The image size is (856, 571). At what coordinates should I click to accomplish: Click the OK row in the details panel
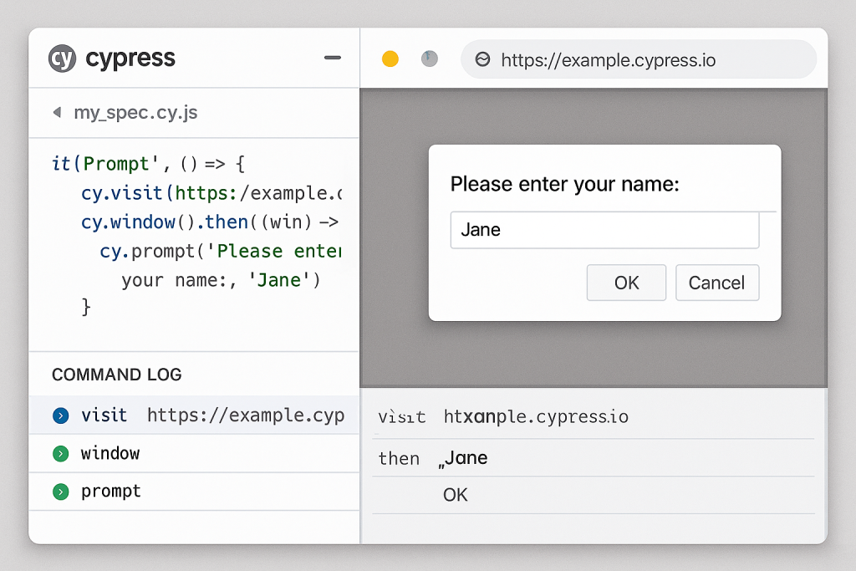[594, 495]
